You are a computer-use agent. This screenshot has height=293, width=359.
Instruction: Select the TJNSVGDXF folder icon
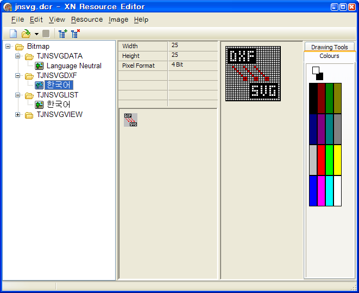(29, 76)
